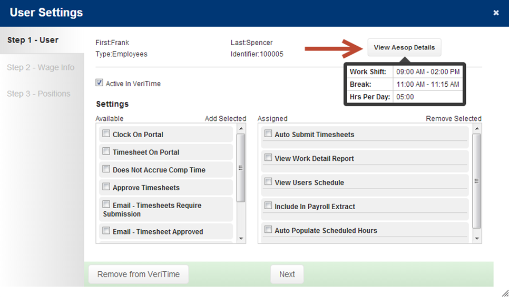This screenshot has width=509, height=297.
Task: Select Work Shift time value
Action: (428, 72)
